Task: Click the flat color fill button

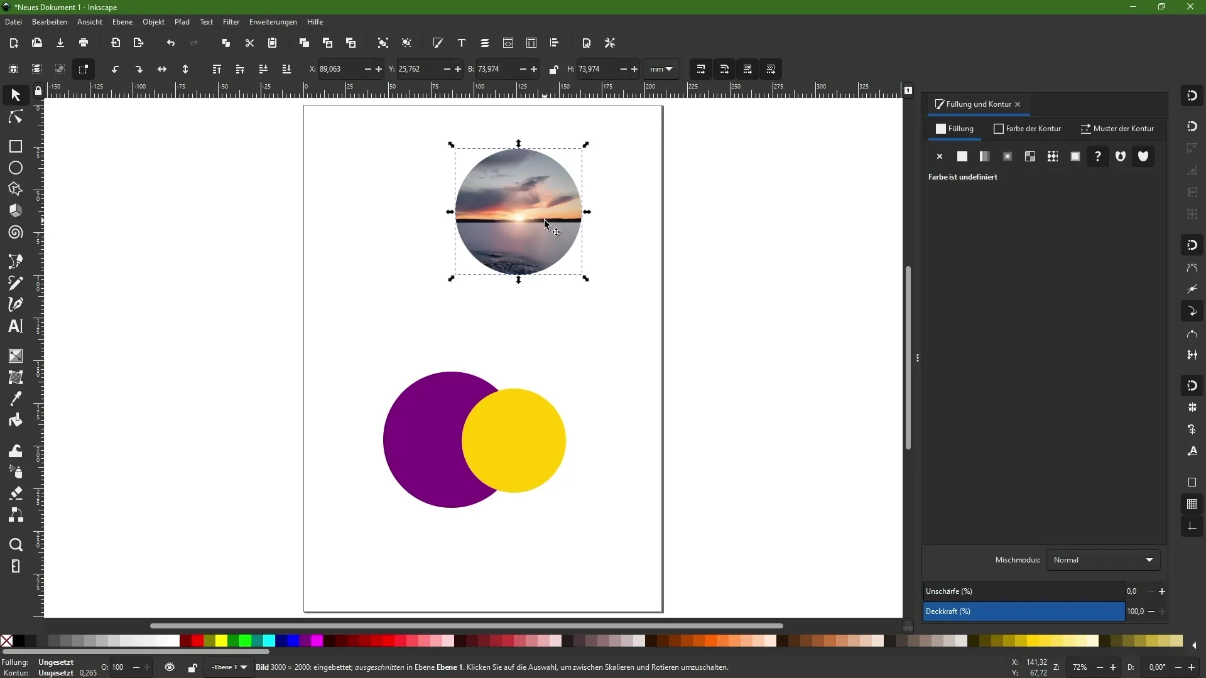Action: coord(962,156)
